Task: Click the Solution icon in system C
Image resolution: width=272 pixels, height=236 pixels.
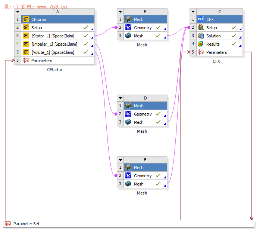Action: click(201, 36)
